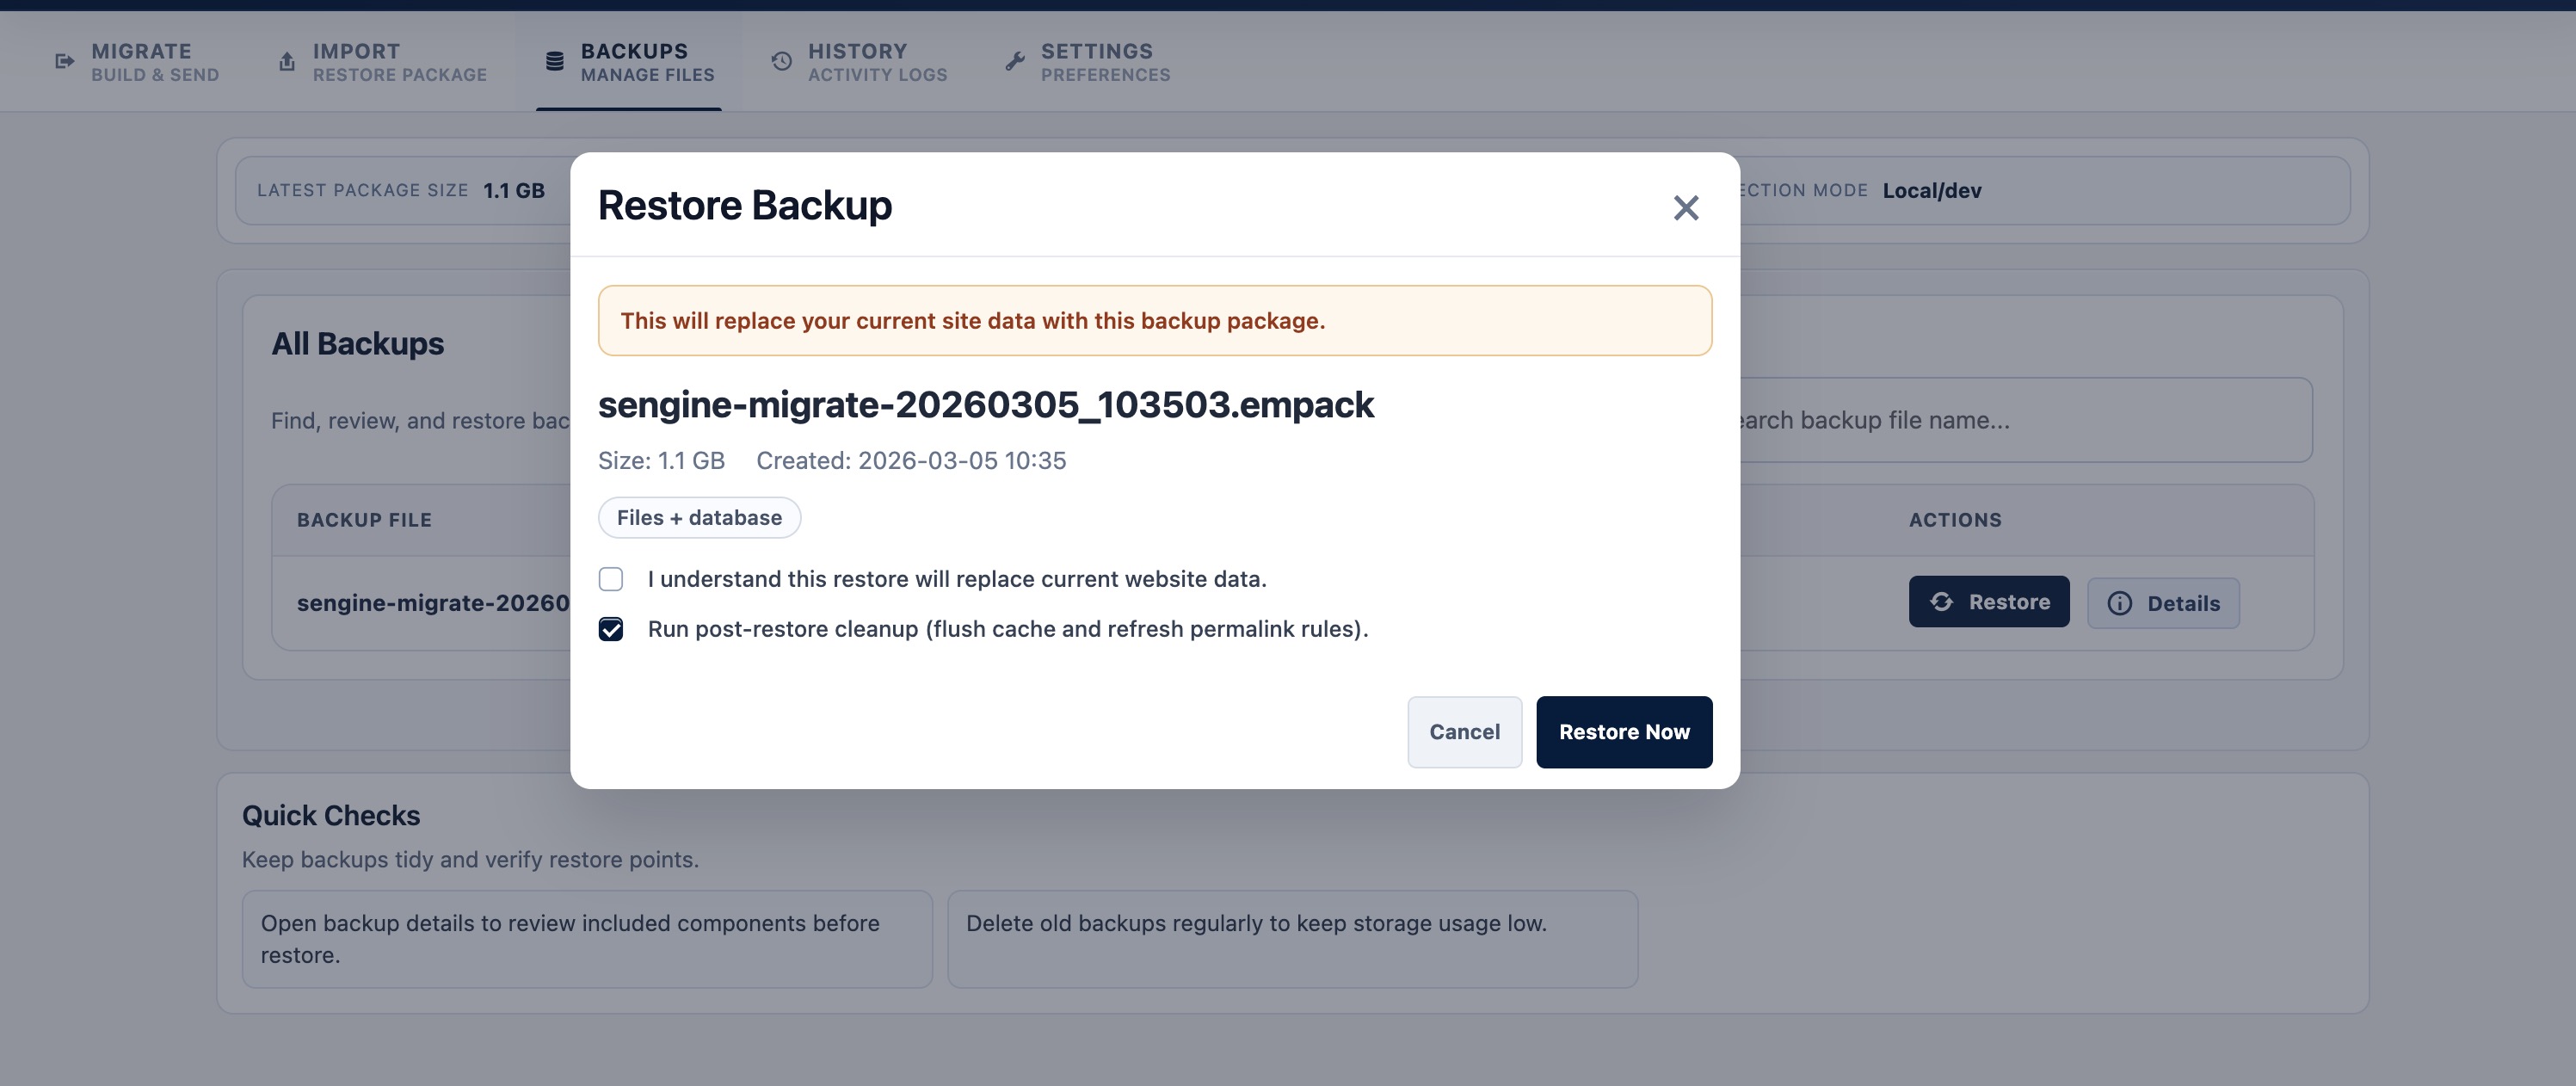Click the Restore Now button
The height and width of the screenshot is (1086, 2576).
click(x=1624, y=731)
